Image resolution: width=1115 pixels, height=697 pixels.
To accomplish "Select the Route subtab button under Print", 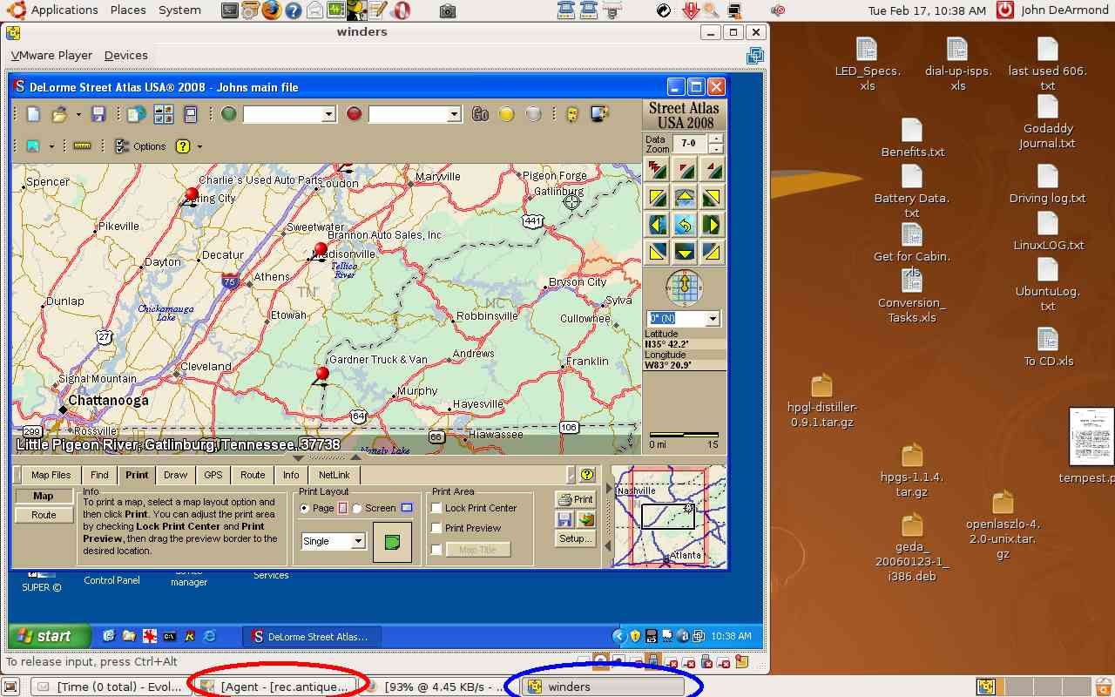I will [44, 515].
